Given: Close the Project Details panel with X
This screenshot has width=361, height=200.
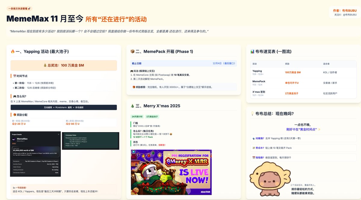Looking at the screenshot, I should [x=59, y=134].
